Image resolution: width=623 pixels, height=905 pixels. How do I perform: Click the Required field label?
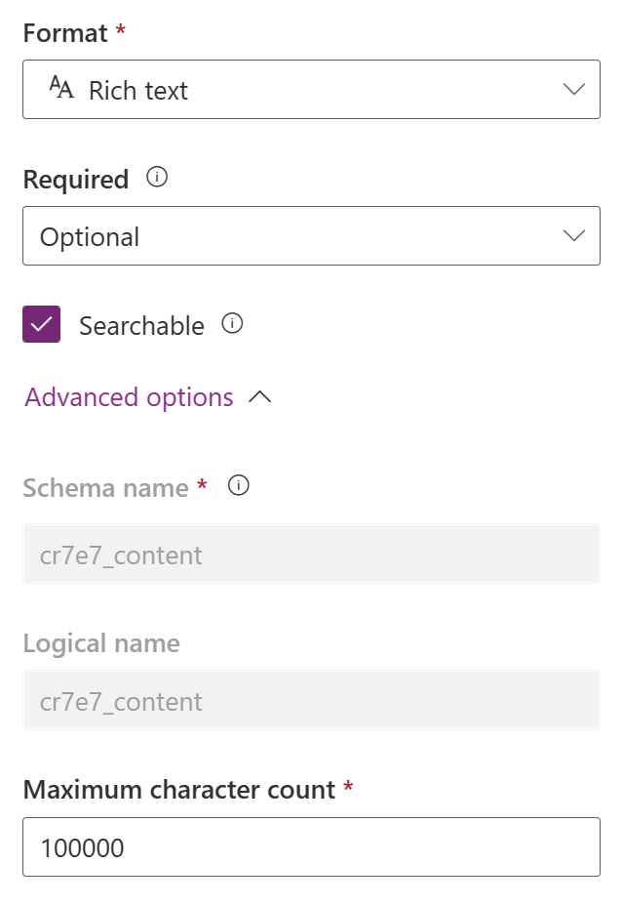pyautogui.click(x=76, y=180)
